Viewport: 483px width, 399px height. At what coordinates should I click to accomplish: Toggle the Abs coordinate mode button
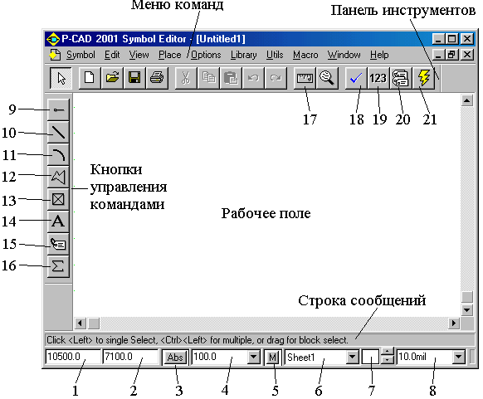coord(175,358)
